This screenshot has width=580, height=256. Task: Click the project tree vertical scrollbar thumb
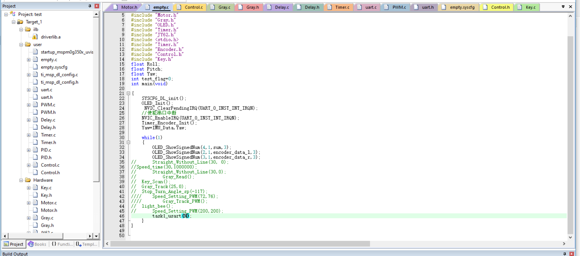point(96,100)
